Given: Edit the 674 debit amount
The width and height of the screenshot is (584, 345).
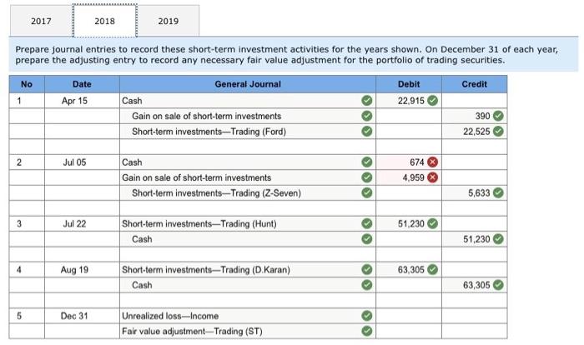Looking at the screenshot, I should [x=409, y=162].
